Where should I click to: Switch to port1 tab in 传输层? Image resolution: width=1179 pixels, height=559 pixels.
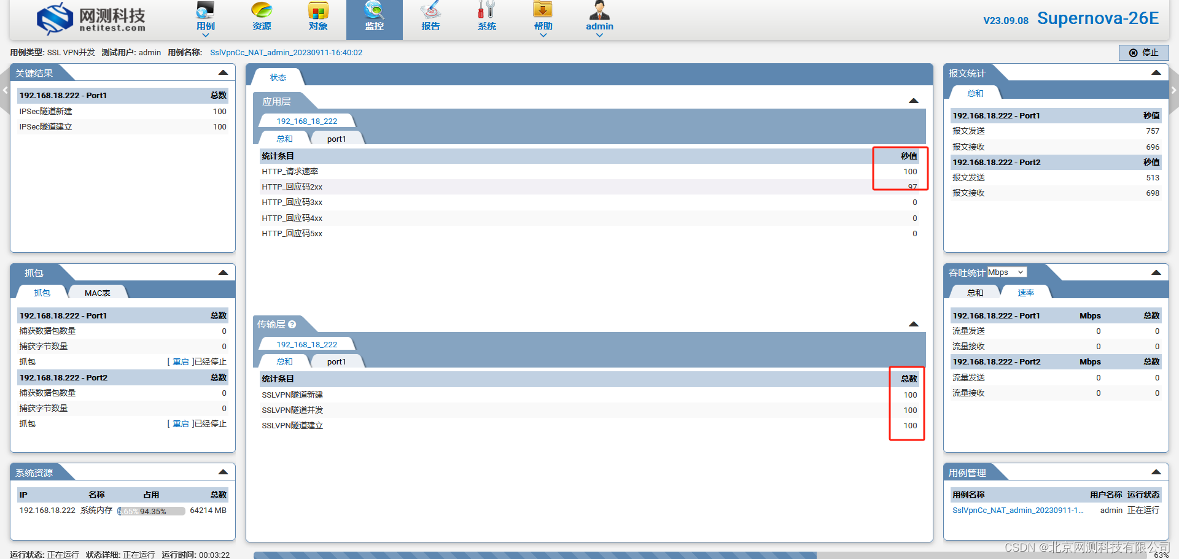[337, 362]
